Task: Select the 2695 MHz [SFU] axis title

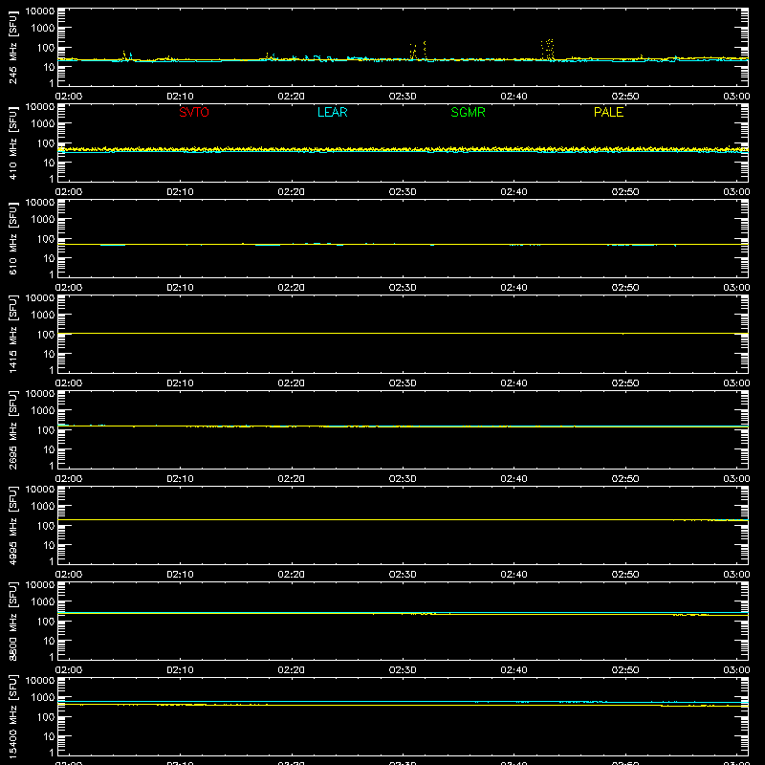Action: [x=13, y=429]
